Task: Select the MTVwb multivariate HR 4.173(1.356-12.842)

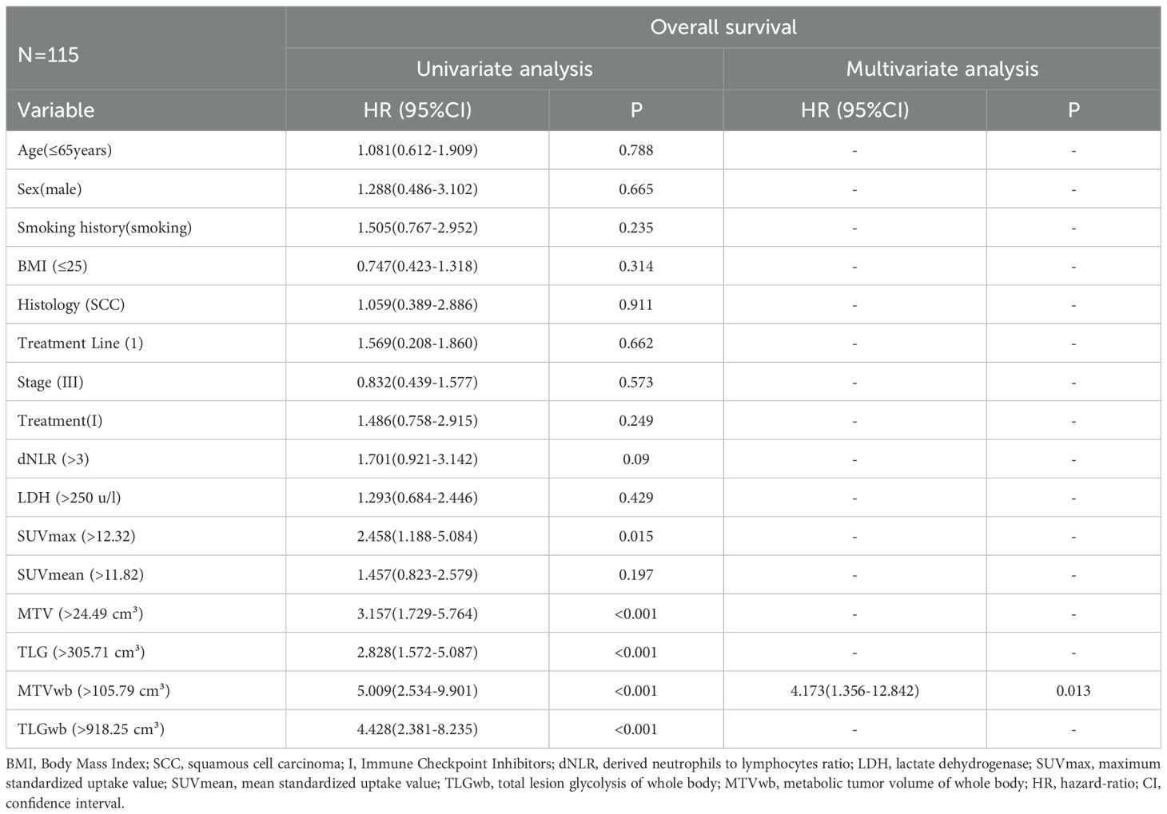Action: pyautogui.click(x=854, y=690)
